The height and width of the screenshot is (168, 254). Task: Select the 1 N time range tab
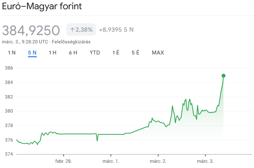click(x=12, y=53)
